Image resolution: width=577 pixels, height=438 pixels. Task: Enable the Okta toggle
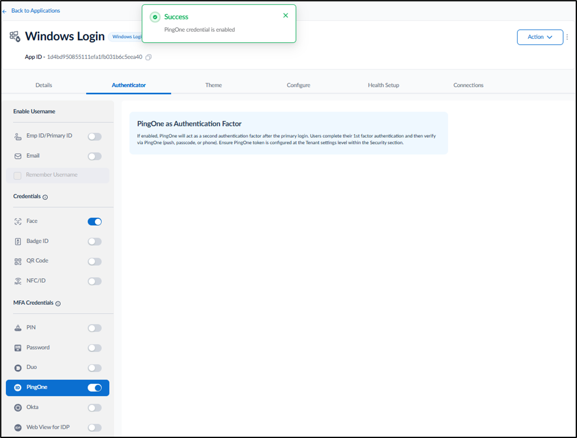(95, 408)
